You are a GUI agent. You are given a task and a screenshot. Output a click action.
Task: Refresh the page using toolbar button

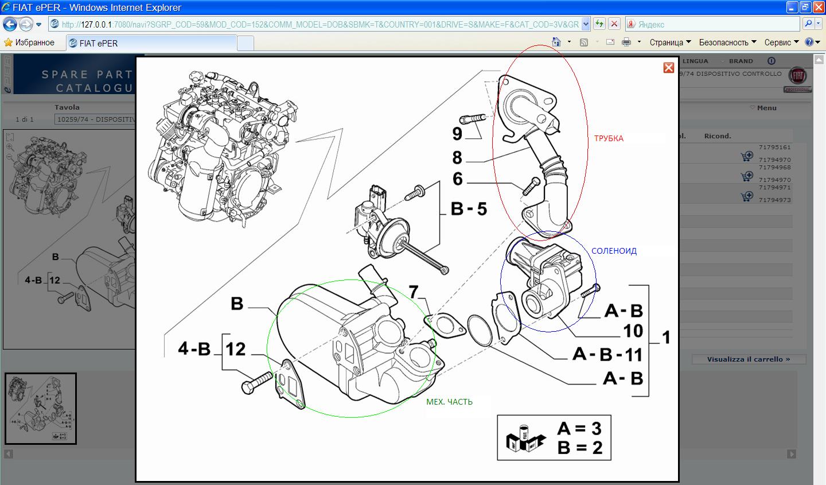pos(599,24)
